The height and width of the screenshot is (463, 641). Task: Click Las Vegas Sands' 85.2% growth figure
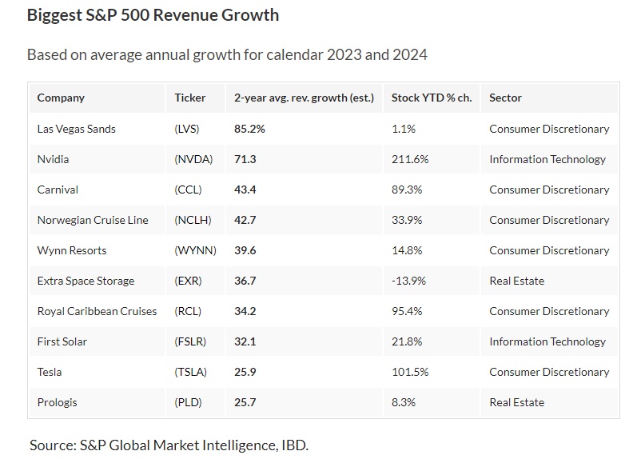(249, 129)
